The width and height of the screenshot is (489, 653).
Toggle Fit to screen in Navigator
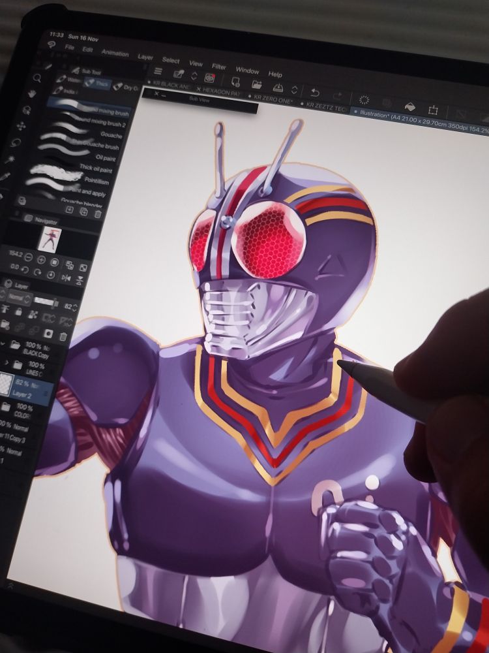pos(83,268)
